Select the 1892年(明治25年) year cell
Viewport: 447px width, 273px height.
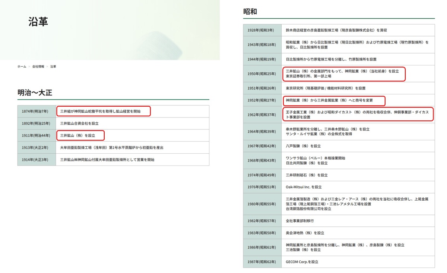tap(37, 123)
